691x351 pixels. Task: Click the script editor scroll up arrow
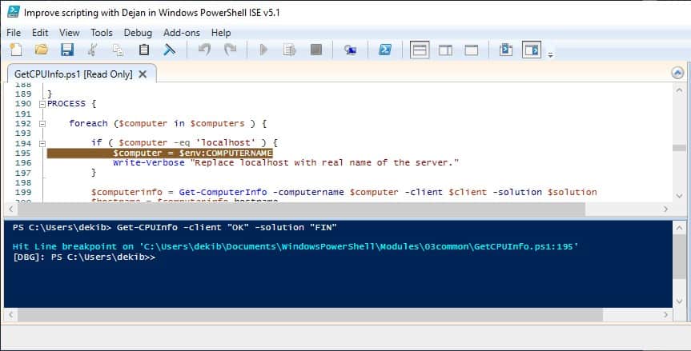[679, 90]
